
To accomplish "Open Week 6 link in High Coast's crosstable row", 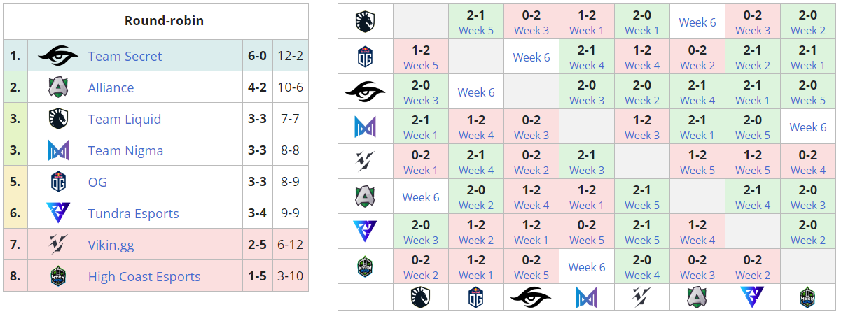I will tap(587, 267).
